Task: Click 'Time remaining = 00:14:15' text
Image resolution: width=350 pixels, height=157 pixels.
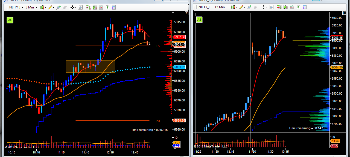Action: coord(307,128)
